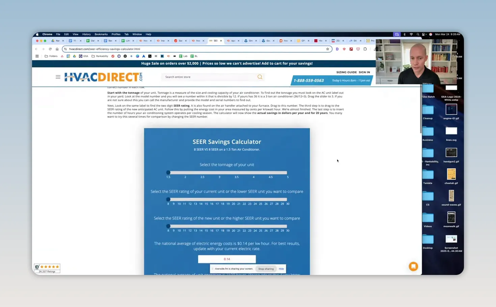Image resolution: width=496 pixels, height=307 pixels.
Task: Click the purple D extension icon
Action: [x=337, y=49]
